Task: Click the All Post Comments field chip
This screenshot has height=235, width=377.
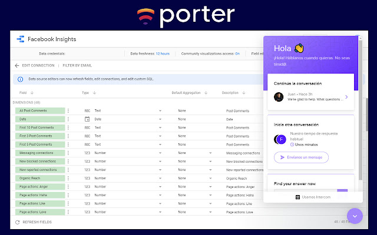Action: 40,110
